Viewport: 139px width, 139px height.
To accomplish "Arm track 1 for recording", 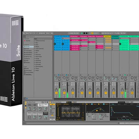I will (56, 97).
